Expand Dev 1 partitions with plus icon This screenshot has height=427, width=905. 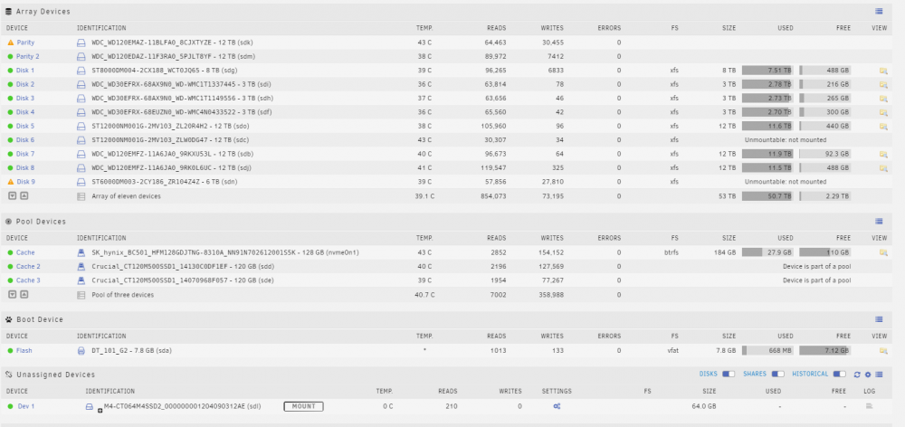[x=100, y=410]
